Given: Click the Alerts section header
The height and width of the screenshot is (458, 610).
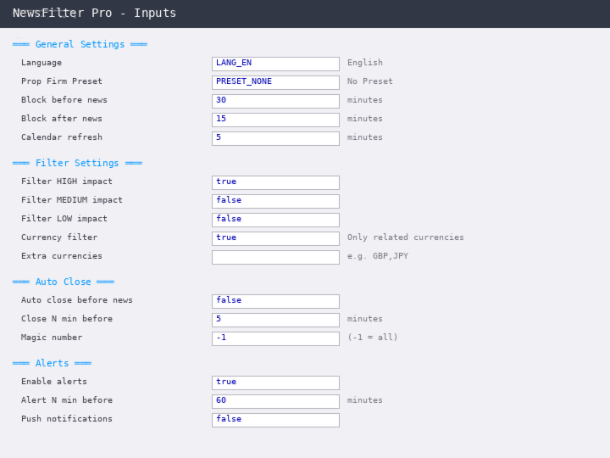Looking at the screenshot, I should pyautogui.click(x=52, y=363).
